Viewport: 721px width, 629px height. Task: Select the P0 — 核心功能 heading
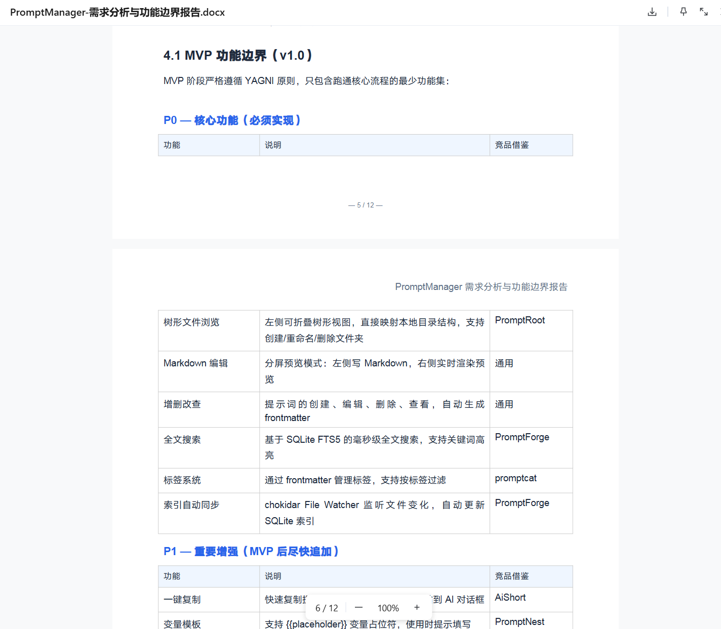232,120
